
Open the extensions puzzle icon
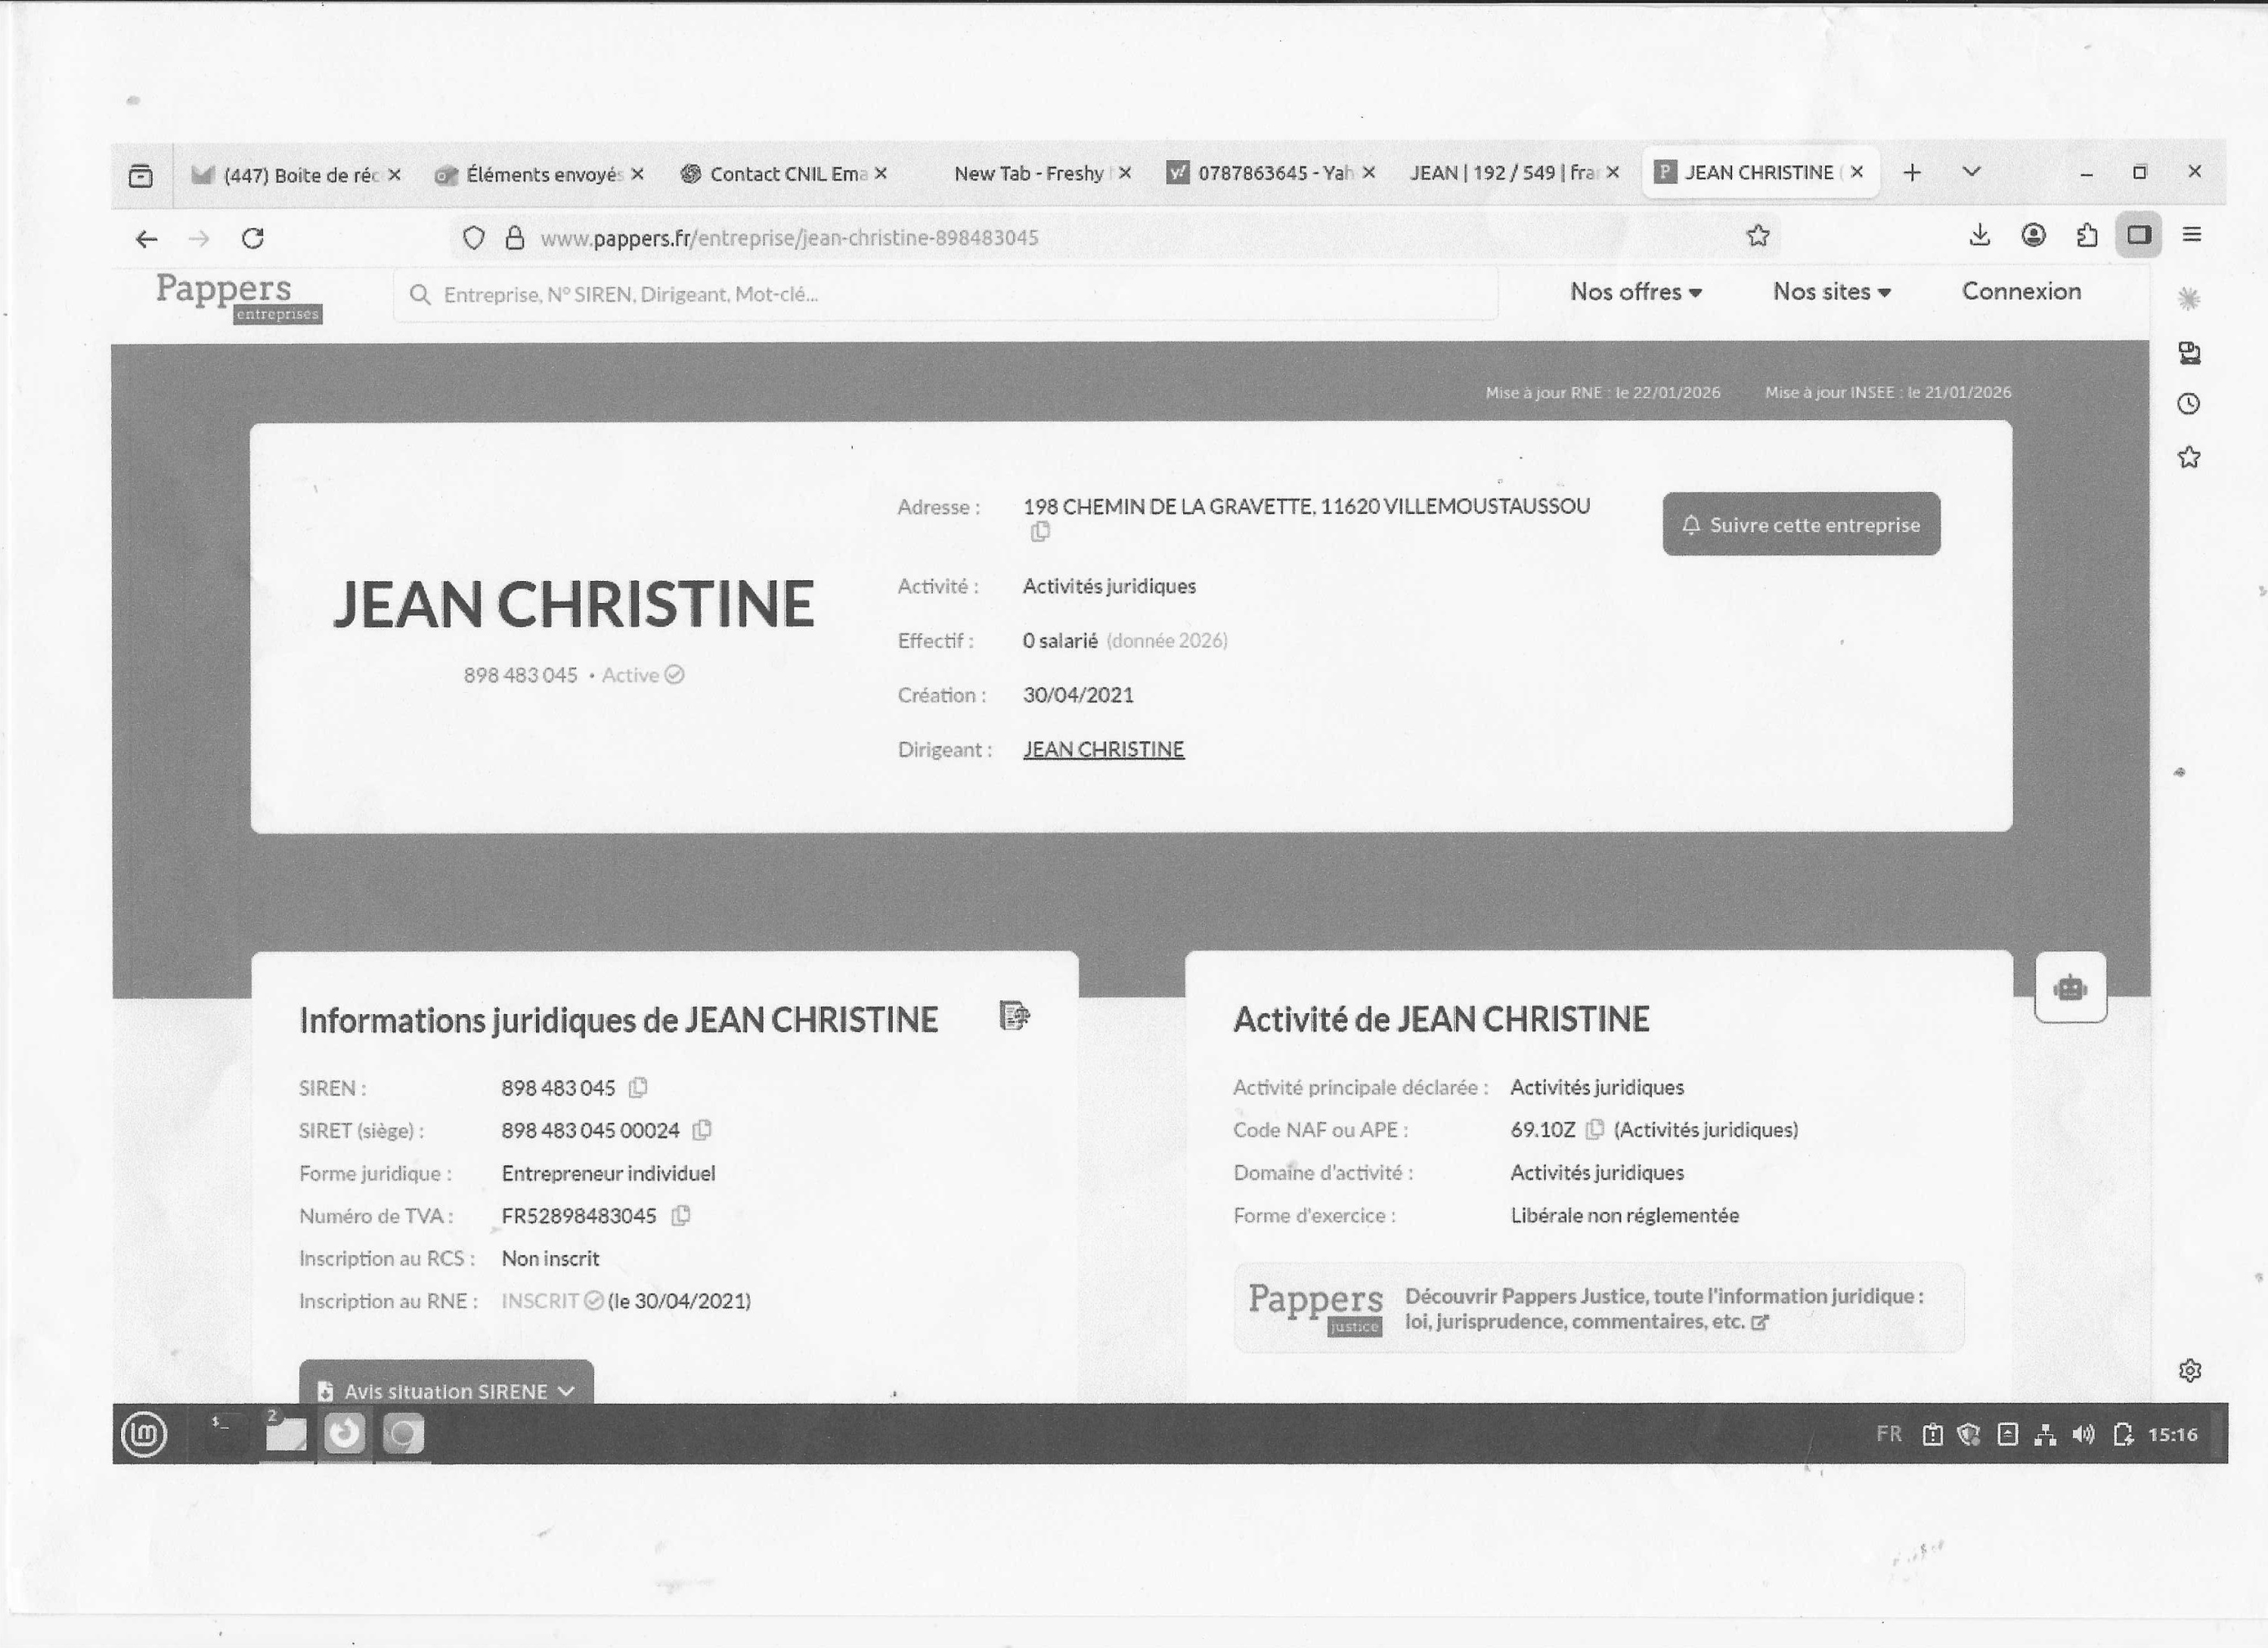point(2087,236)
